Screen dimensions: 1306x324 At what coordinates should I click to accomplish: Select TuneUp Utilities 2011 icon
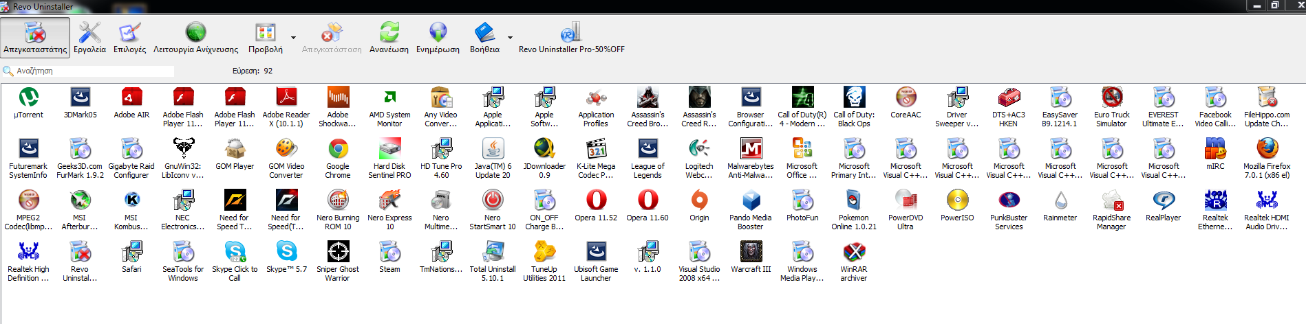pyautogui.click(x=544, y=252)
